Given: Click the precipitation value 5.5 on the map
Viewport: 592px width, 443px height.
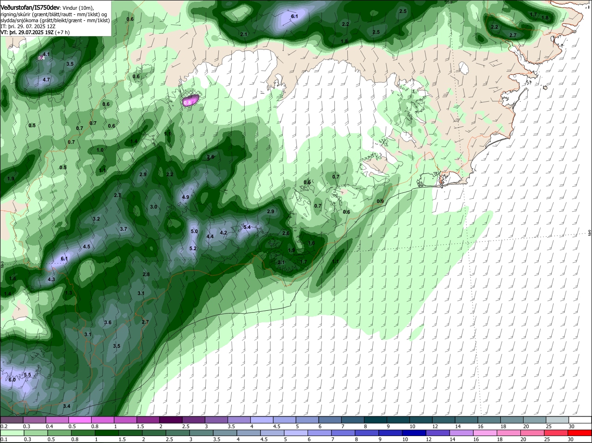Looking at the screenshot, I should point(27,375).
